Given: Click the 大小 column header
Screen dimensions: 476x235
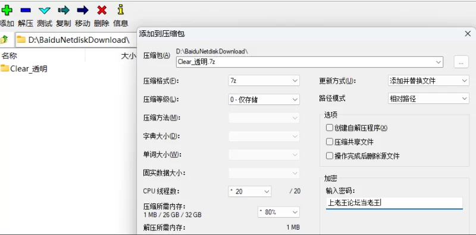Looking at the screenshot, I should coord(128,56).
